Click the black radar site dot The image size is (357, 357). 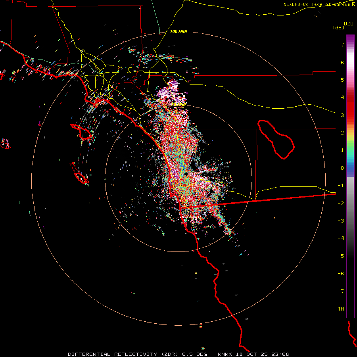[186, 174]
